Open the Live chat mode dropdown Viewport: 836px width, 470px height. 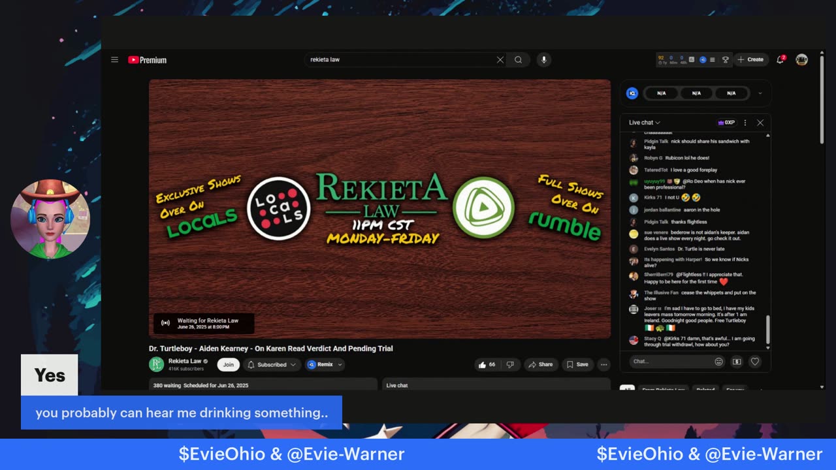(x=645, y=123)
